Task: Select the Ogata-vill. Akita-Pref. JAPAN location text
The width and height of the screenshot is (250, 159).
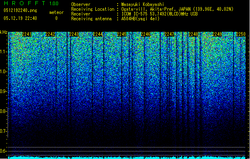Action: (177, 9)
